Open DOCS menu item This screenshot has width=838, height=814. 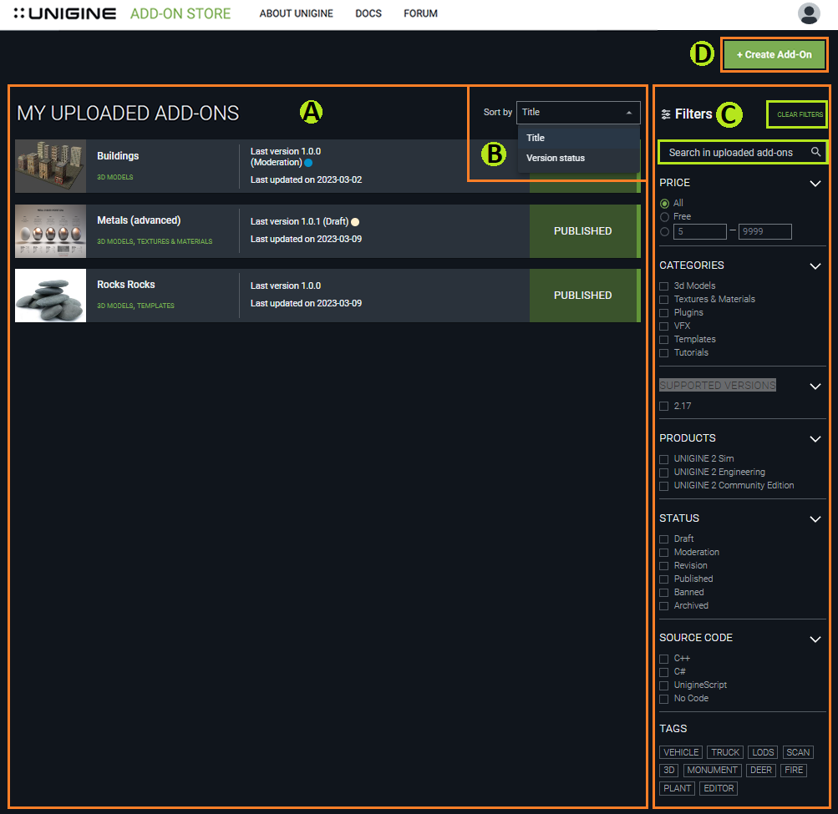(368, 13)
